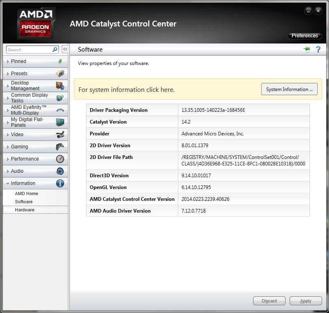329x313 pixels.
Task: Click Direct3D Version value 9.14.10.01017
Action: coord(196,176)
